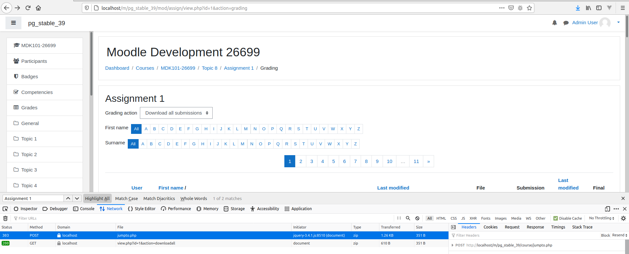Screen dimensions: 629x254
Task: Open the Response tab in request details
Action: click(x=535, y=227)
